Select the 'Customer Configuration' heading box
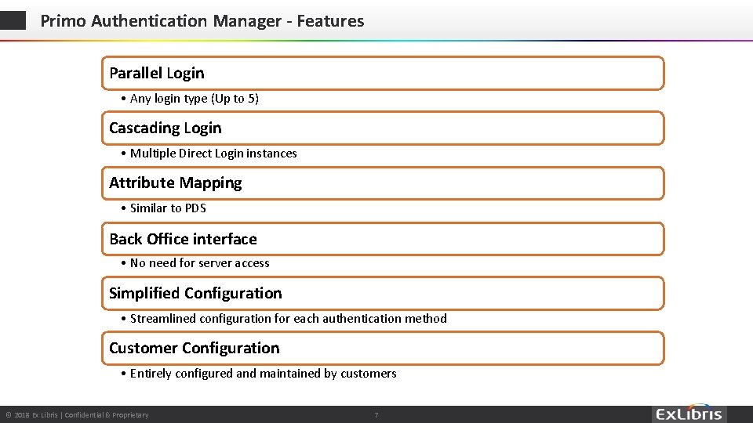 click(x=383, y=348)
